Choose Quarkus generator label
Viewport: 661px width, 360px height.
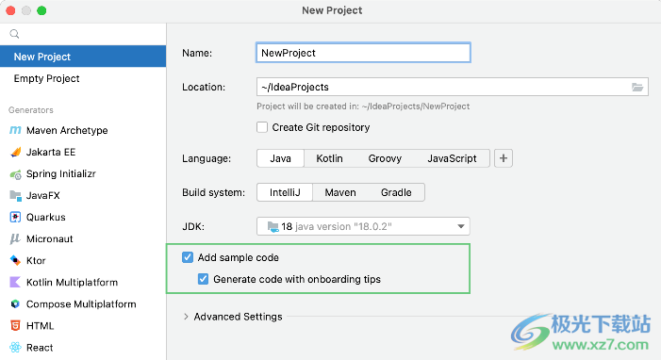(46, 217)
